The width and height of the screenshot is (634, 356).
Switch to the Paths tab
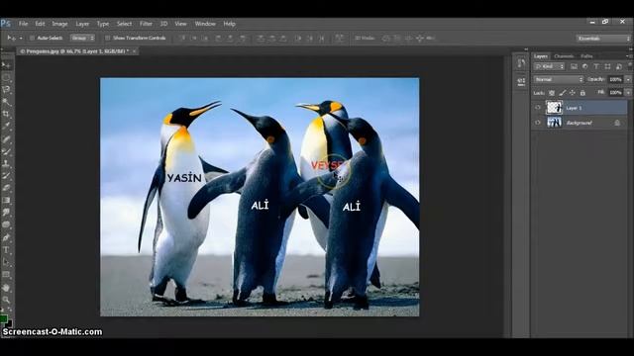pyautogui.click(x=586, y=56)
